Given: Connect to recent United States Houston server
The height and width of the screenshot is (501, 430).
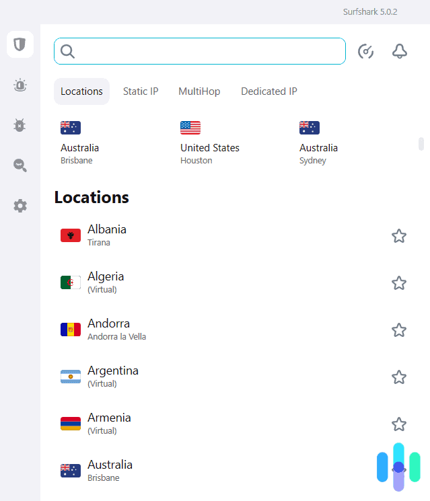Looking at the screenshot, I should [209, 143].
